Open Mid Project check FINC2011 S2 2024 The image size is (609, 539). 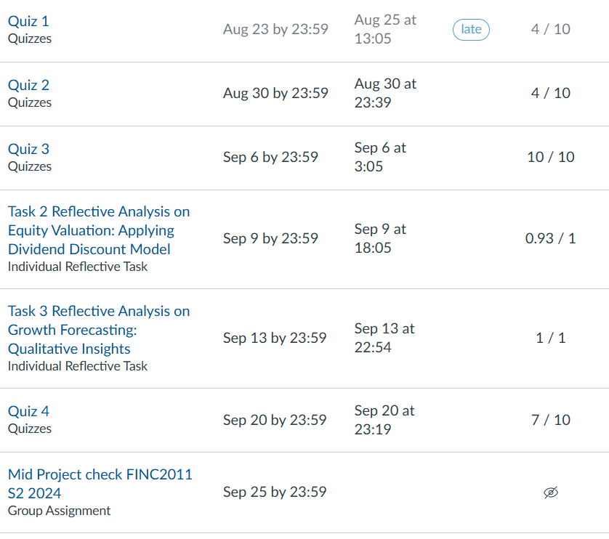(100, 484)
